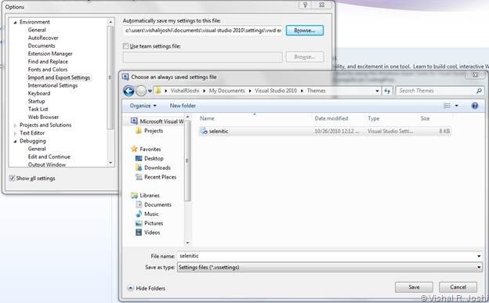Uncheck Show all settings checkbox

click(x=12, y=179)
